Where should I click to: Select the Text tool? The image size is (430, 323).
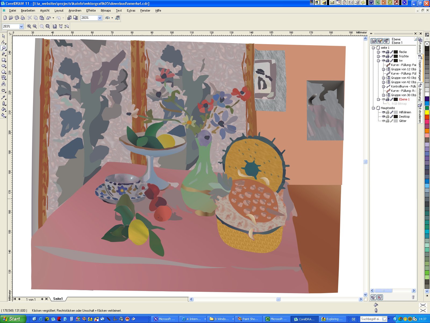coord(3,84)
